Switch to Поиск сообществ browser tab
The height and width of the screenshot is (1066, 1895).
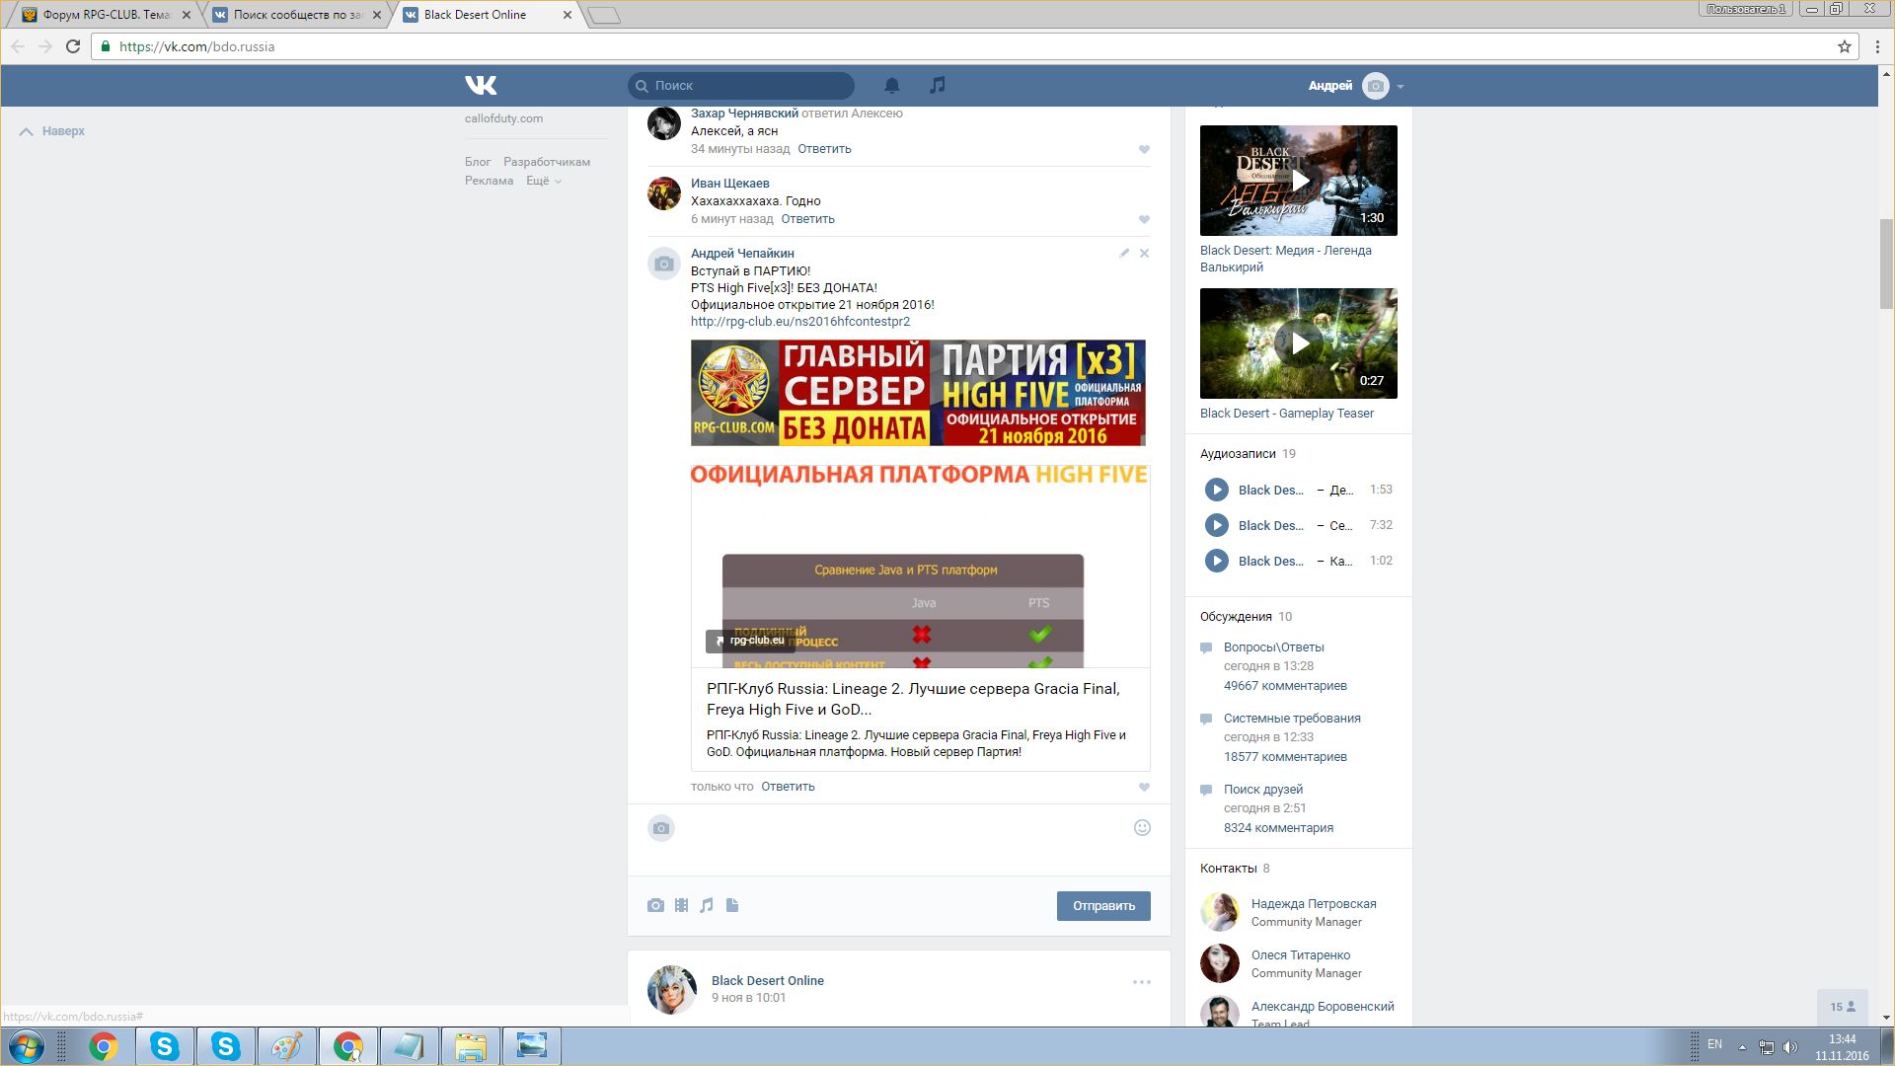297,15
